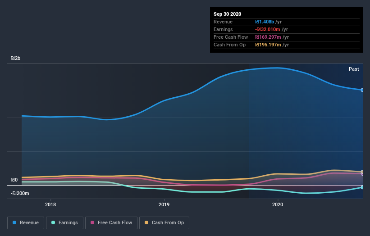The image size is (370, 236).
Task: Click the ₪1.408b revenue value in tooltip
Action: [265, 22]
